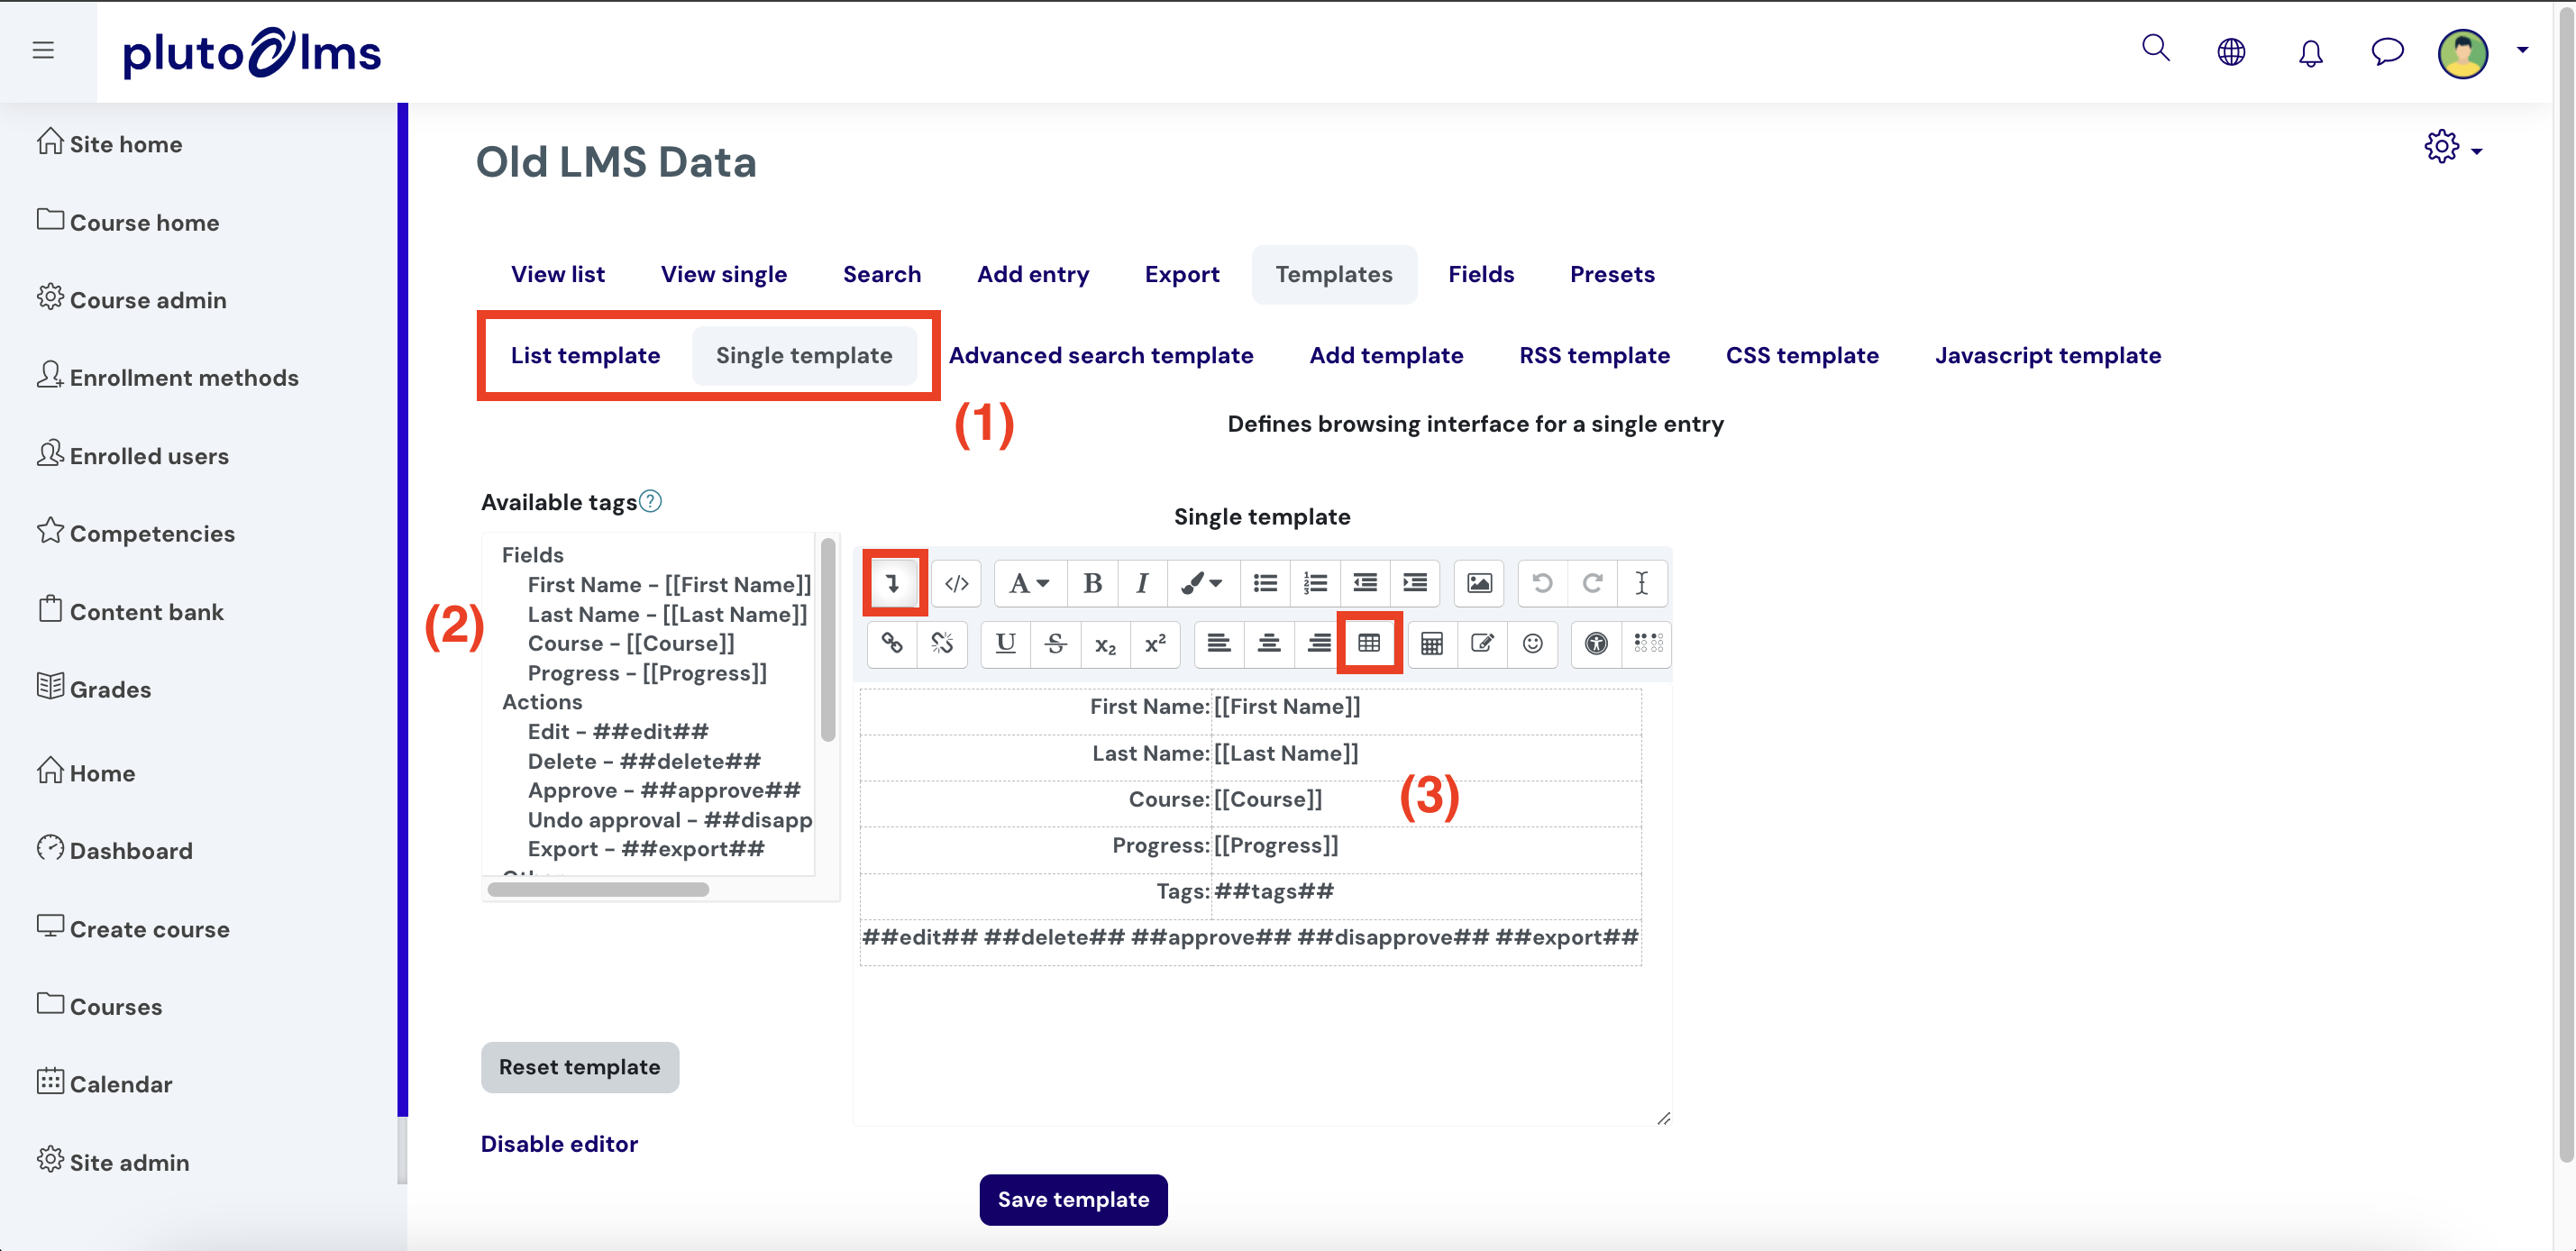Remove link with the unlink icon
Screen dimensions: 2576x1251
(942, 644)
